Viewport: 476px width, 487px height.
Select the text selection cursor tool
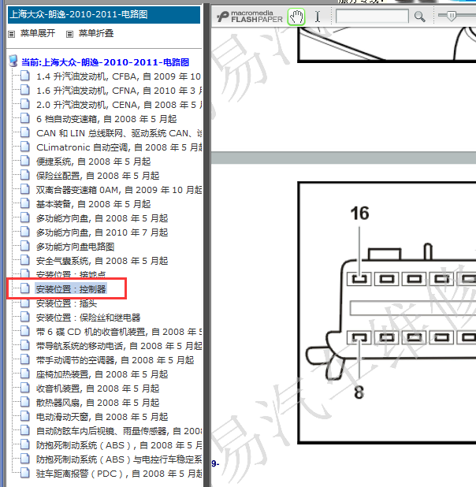(x=318, y=17)
